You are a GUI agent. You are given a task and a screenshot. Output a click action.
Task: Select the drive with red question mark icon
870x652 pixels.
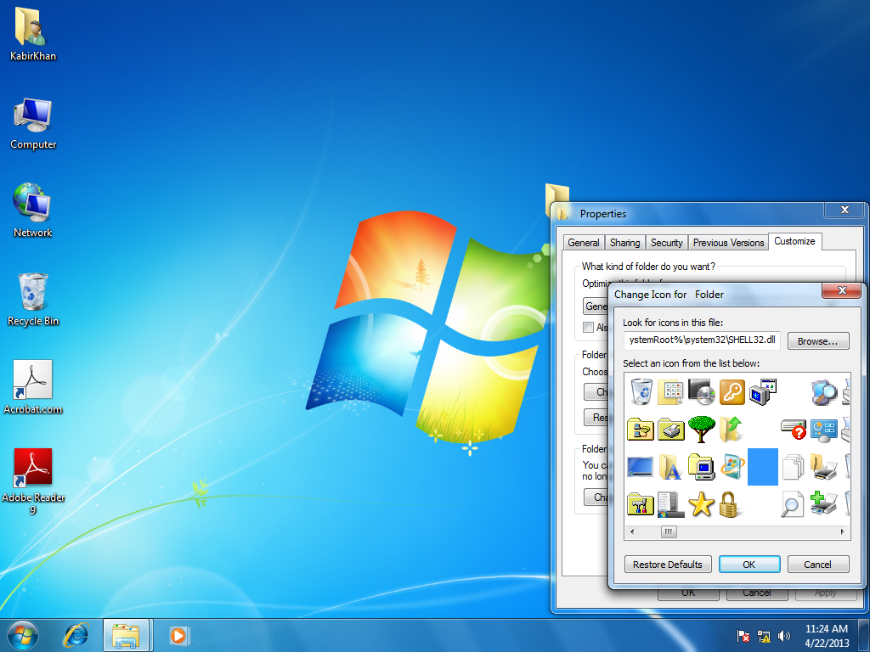click(x=793, y=430)
